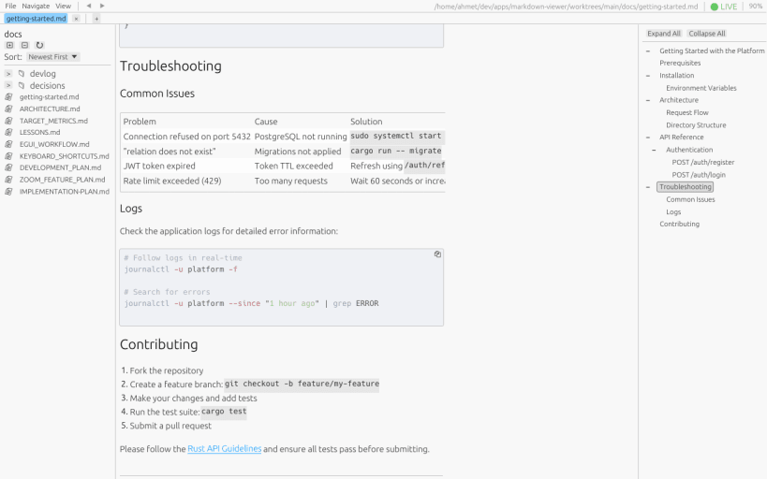
Task: Collapse the Troubleshooting outline section
Action: 648,187
